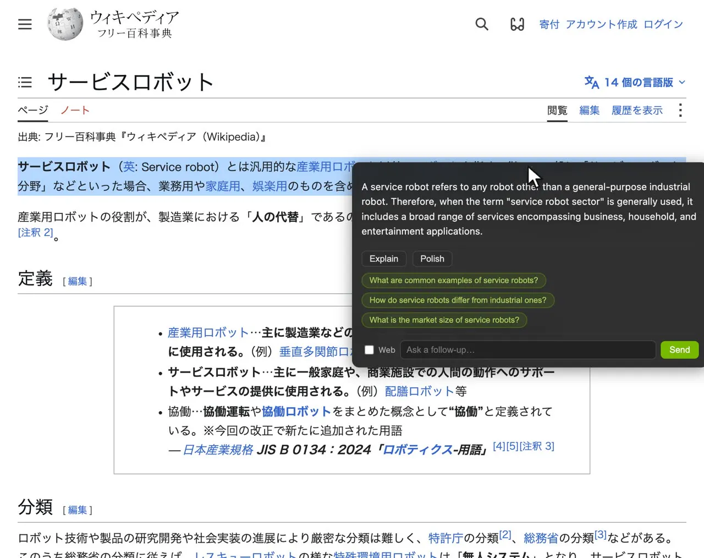704x558 pixels.
Task: Open the 注釈 3 footnote link
Action: [x=537, y=446]
